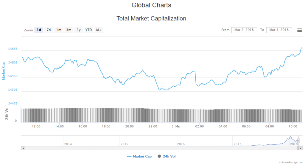Switch zoom to 7d

coord(49,30)
